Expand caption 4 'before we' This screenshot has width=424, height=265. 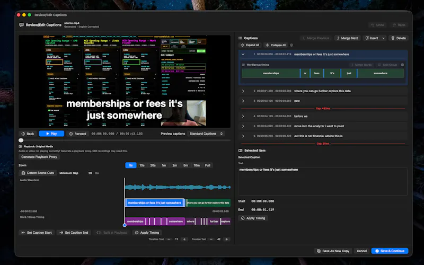243,116
